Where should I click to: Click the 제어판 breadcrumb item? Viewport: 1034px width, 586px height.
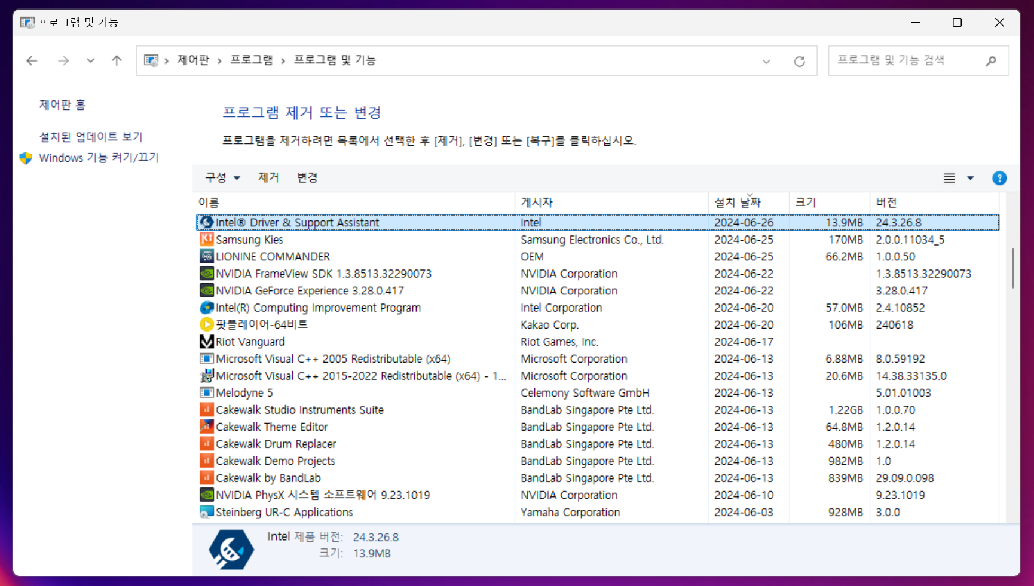point(193,60)
